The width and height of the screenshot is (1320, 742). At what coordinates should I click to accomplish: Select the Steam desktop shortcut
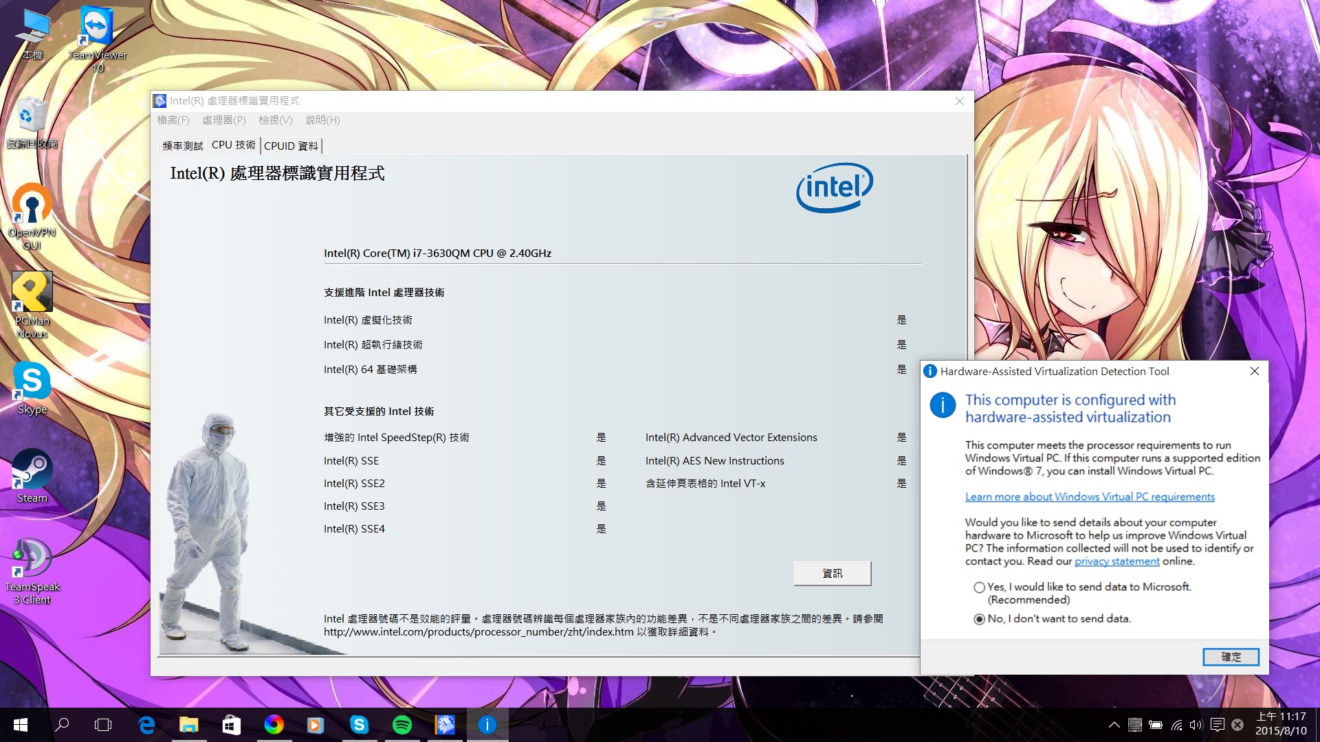click(x=32, y=477)
